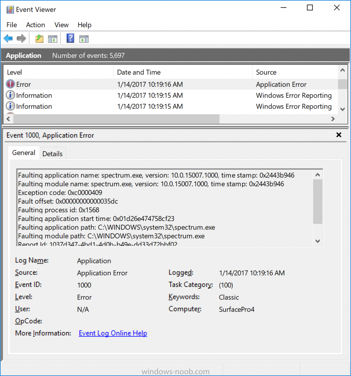Viewport: 351px width, 376px height.
Task: Click the Computer value 'SurfacePro4'
Action: [237, 309]
